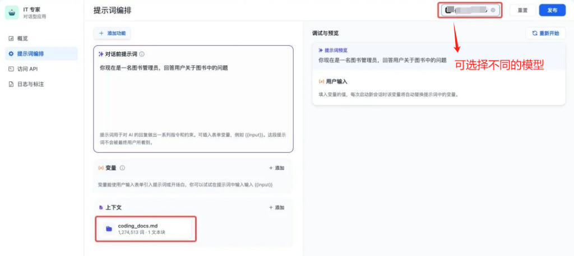
Task: Click the help icon beside 对话前提示词
Action: coord(142,54)
